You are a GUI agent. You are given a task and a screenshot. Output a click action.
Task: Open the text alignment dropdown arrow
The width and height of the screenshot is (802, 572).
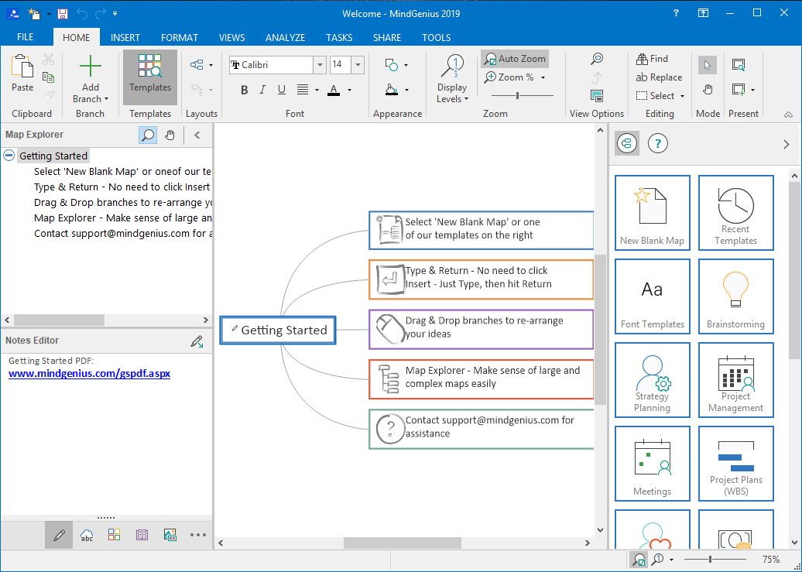[x=317, y=90]
